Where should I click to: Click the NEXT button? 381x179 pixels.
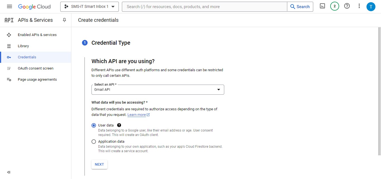99,164
